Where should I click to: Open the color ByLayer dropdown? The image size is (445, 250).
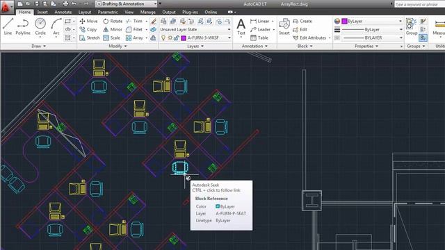[x=372, y=22]
